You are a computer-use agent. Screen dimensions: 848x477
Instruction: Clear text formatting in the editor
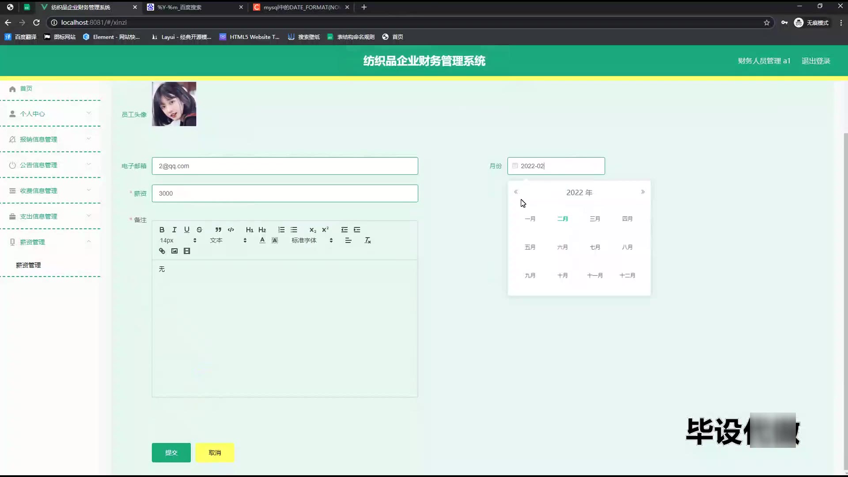click(x=367, y=240)
